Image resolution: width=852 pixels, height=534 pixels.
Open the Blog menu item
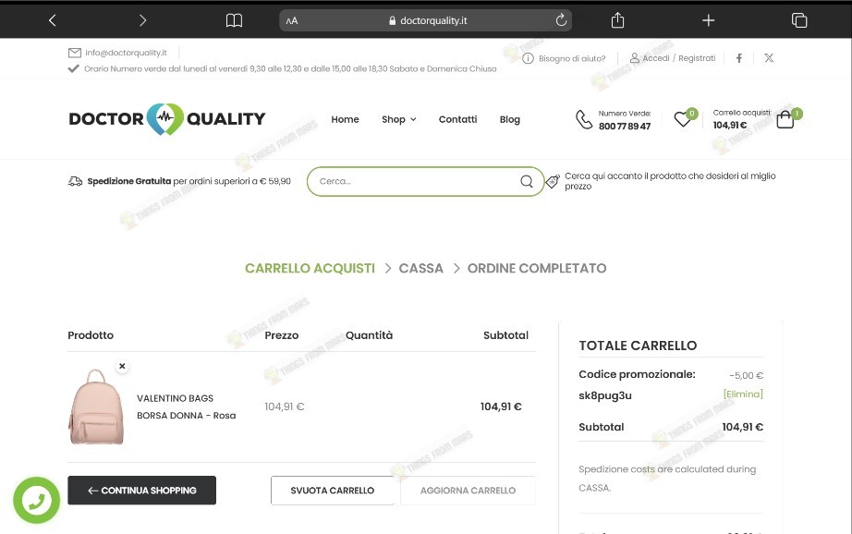pyautogui.click(x=510, y=119)
